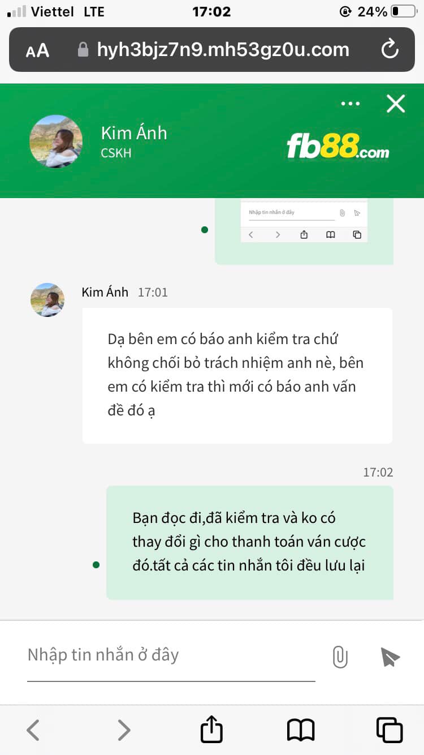Tap the green sent message bubble
Viewport: 424px width, 755px height.
(250, 542)
